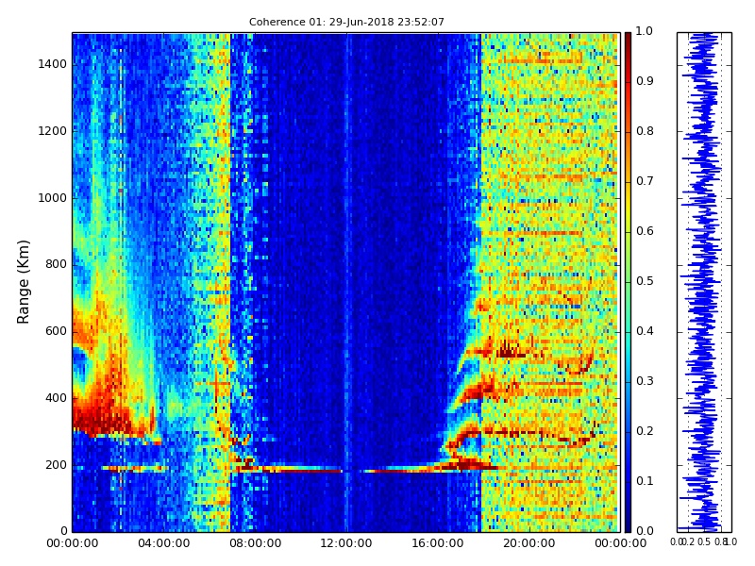Click the colorbar tick label '0.6'
The width and height of the screenshot is (755, 566).
[645, 231]
